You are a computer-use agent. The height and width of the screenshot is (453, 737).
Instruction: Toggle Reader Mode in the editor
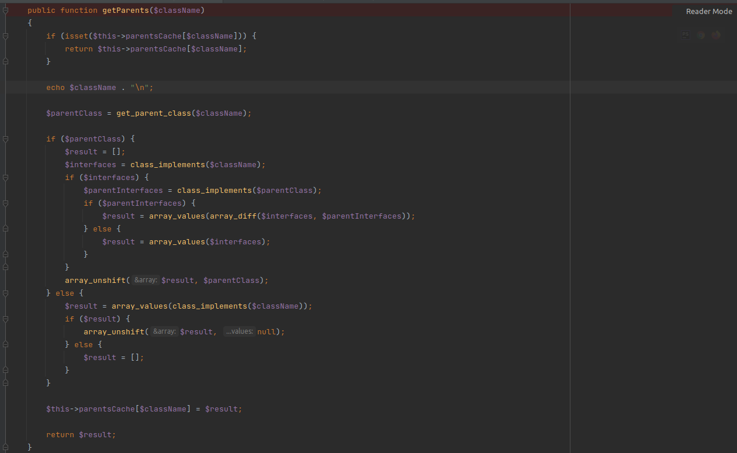(x=708, y=11)
